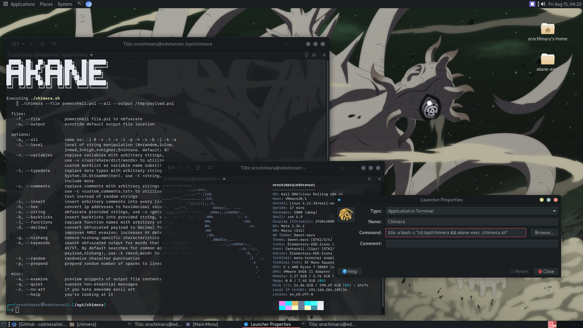Open the Applications menu

coord(19,4)
